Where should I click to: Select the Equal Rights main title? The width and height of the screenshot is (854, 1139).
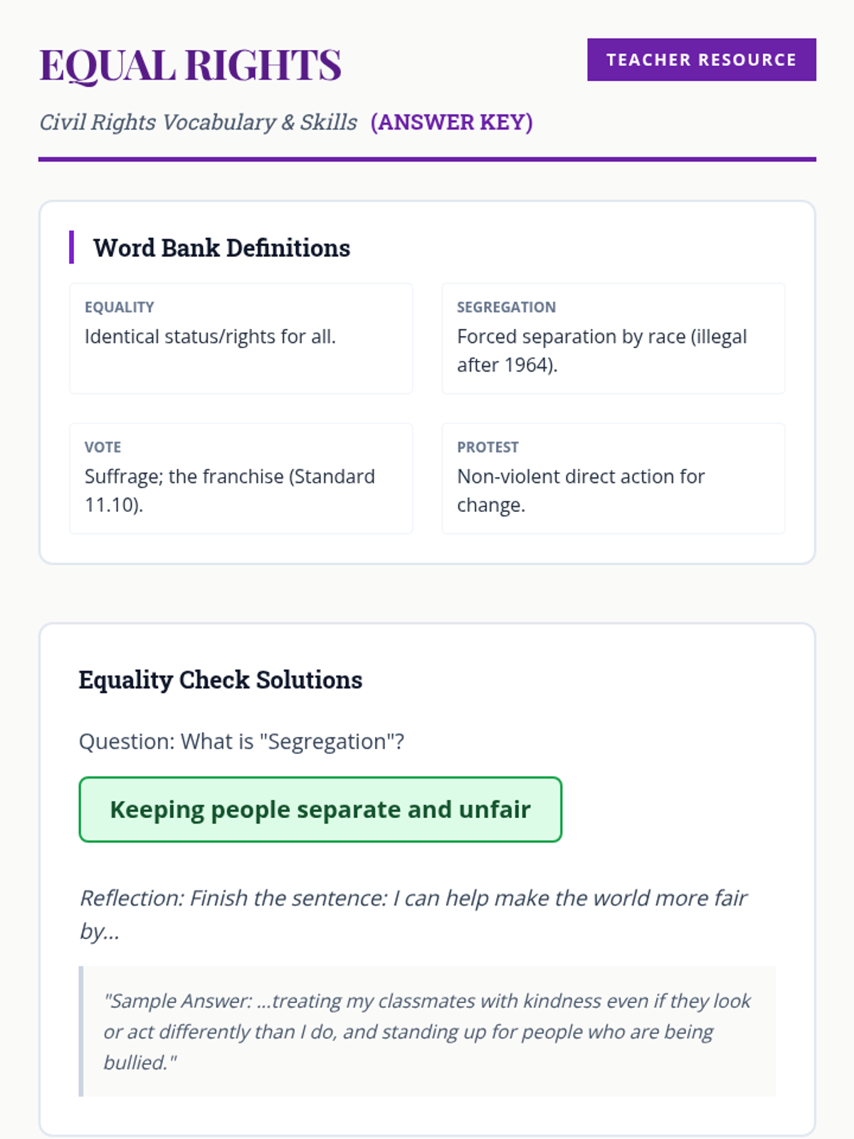(x=191, y=65)
